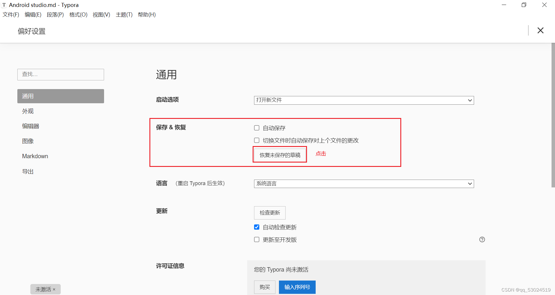Open the 主题(T) menu
Viewport: 555px width, 295px height.
coord(124,15)
